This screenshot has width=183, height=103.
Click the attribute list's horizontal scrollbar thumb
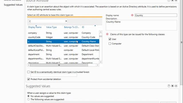tap(59, 65)
